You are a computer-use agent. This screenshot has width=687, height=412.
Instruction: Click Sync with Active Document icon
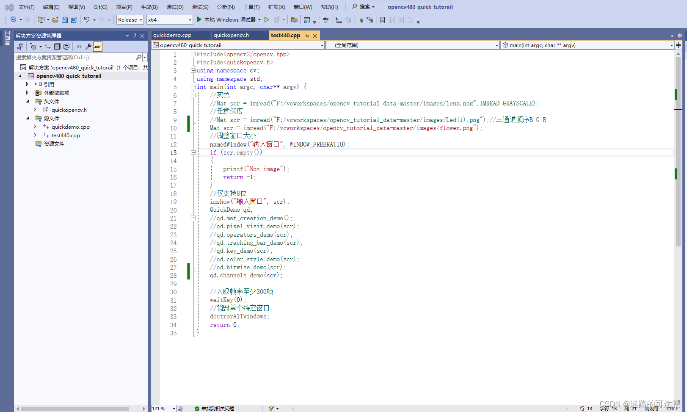[48, 47]
